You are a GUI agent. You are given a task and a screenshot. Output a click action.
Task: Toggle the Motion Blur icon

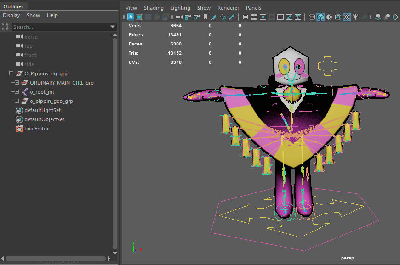(387, 17)
